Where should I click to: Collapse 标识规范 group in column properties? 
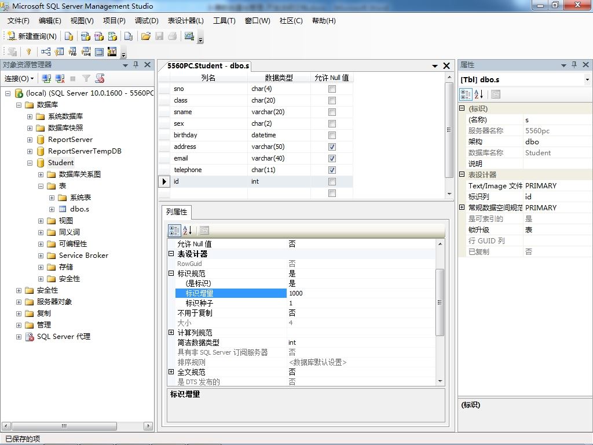(171, 273)
